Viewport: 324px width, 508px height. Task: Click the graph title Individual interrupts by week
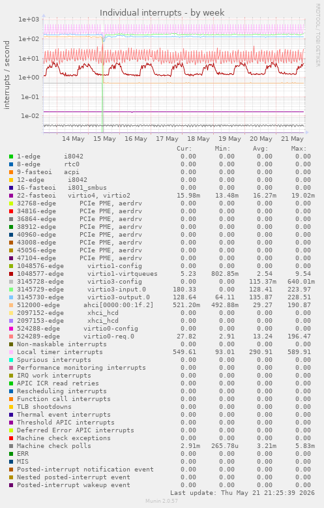point(162,12)
